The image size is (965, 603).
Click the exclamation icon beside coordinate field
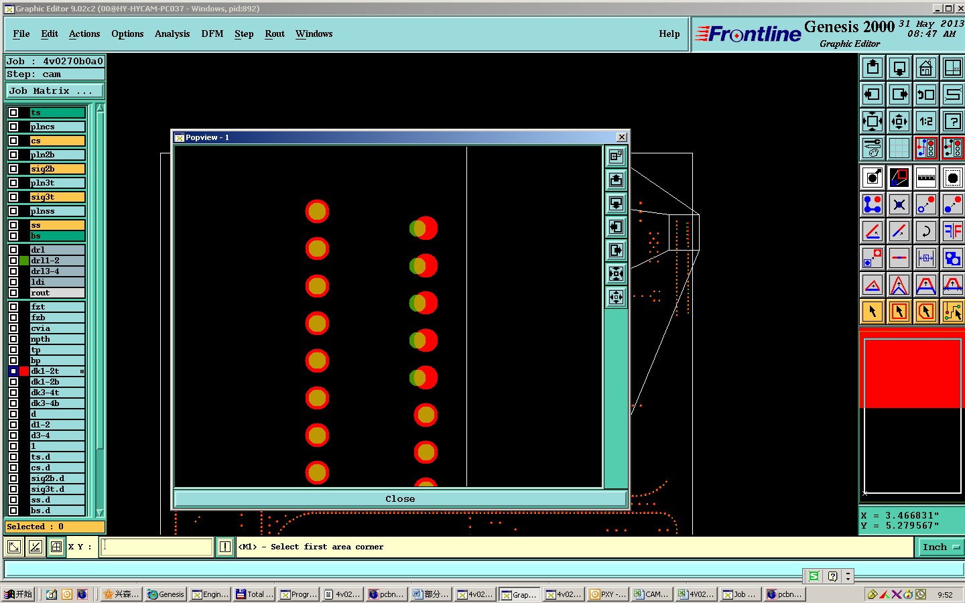pyautogui.click(x=225, y=547)
